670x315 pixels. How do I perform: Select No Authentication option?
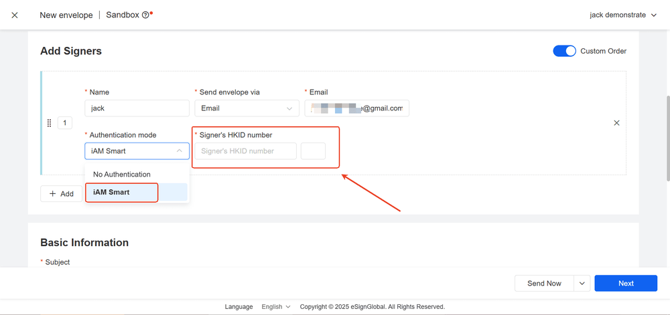pyautogui.click(x=122, y=175)
